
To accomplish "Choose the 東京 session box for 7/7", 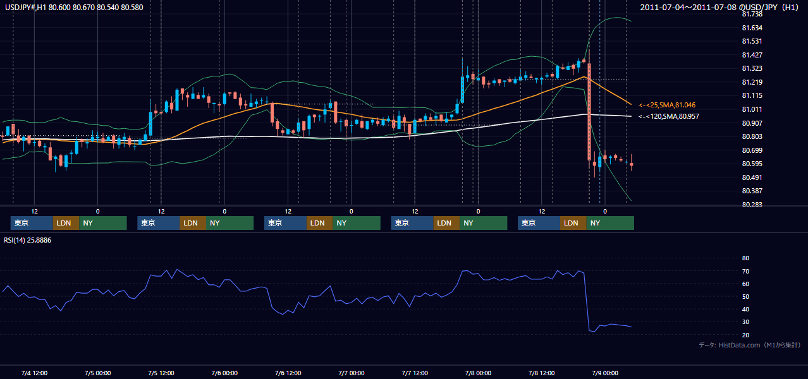I will pos(412,223).
